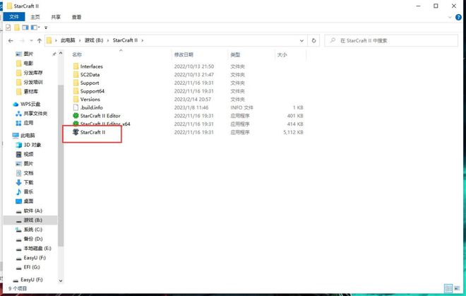Click the Back navigation arrow
The width and height of the screenshot is (466, 296).
click(x=11, y=40)
